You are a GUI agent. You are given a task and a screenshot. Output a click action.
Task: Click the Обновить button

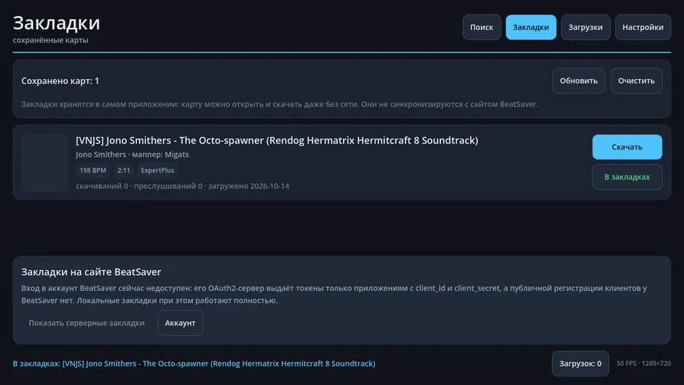(x=579, y=81)
